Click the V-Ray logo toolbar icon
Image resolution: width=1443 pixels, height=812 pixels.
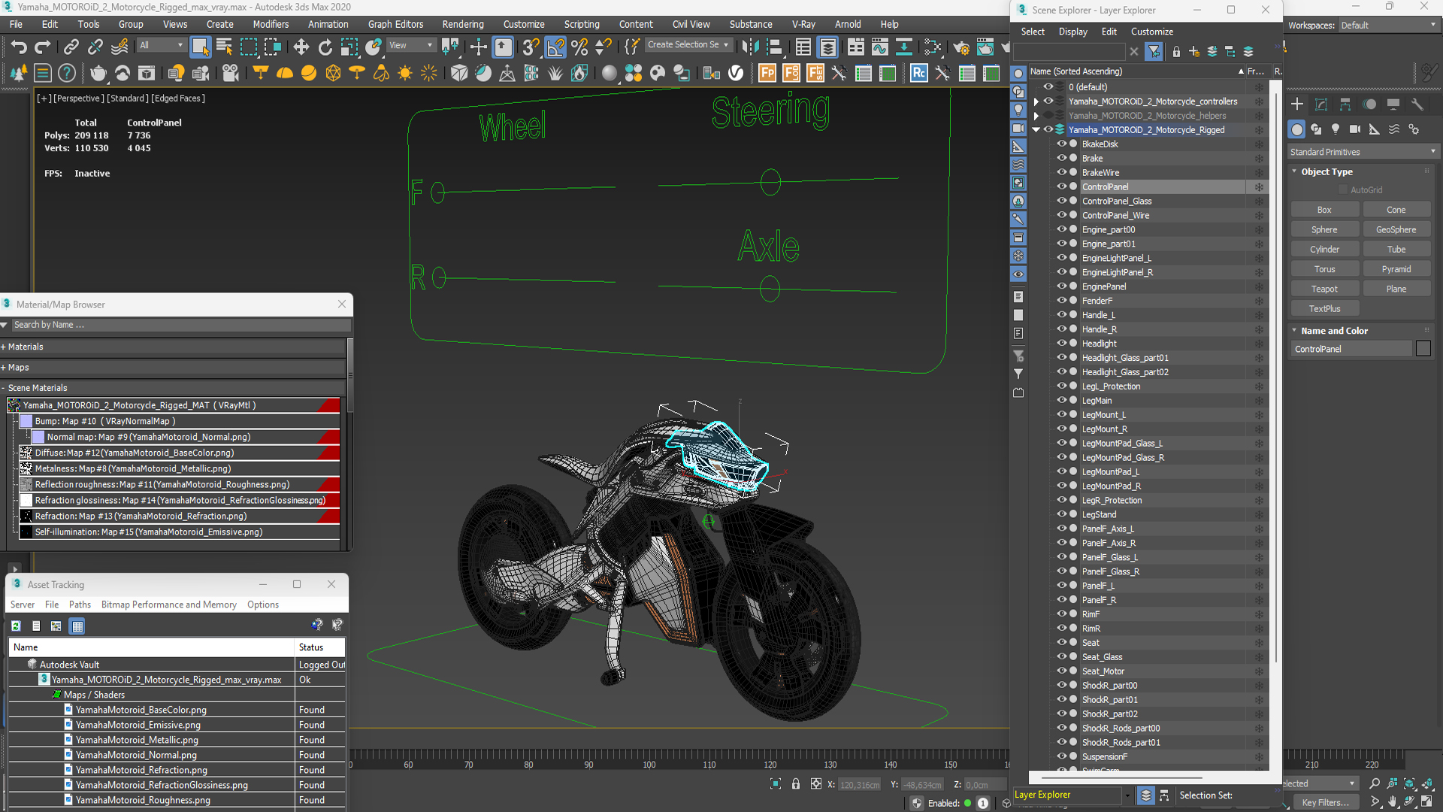736,73
